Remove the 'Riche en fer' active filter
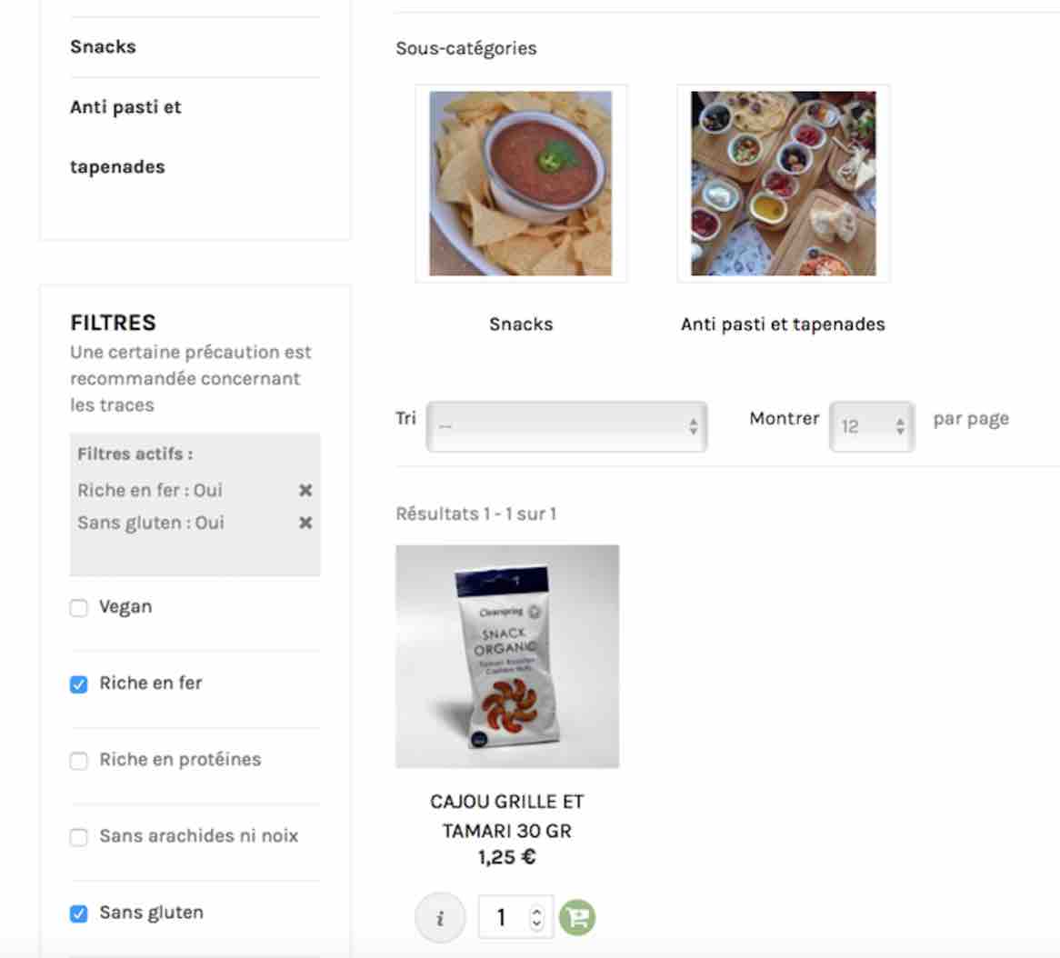 (305, 490)
